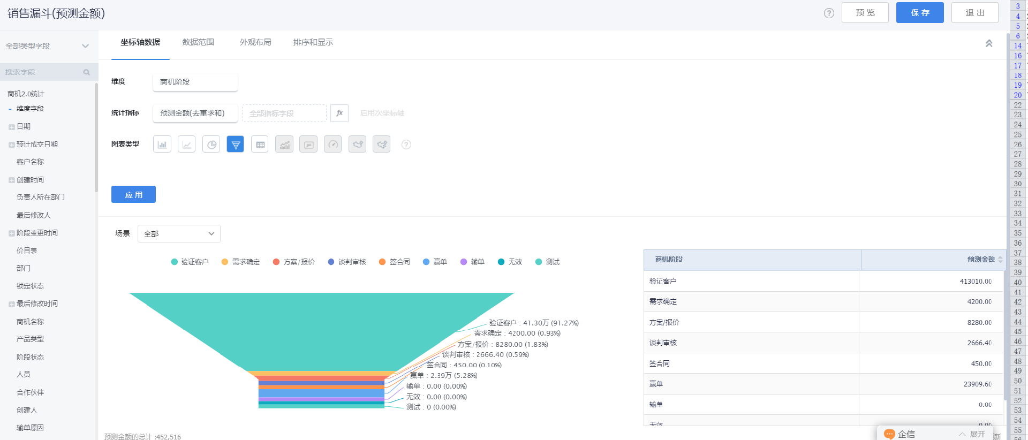
Task: Sort the 预测金额 column
Action: (1000, 260)
